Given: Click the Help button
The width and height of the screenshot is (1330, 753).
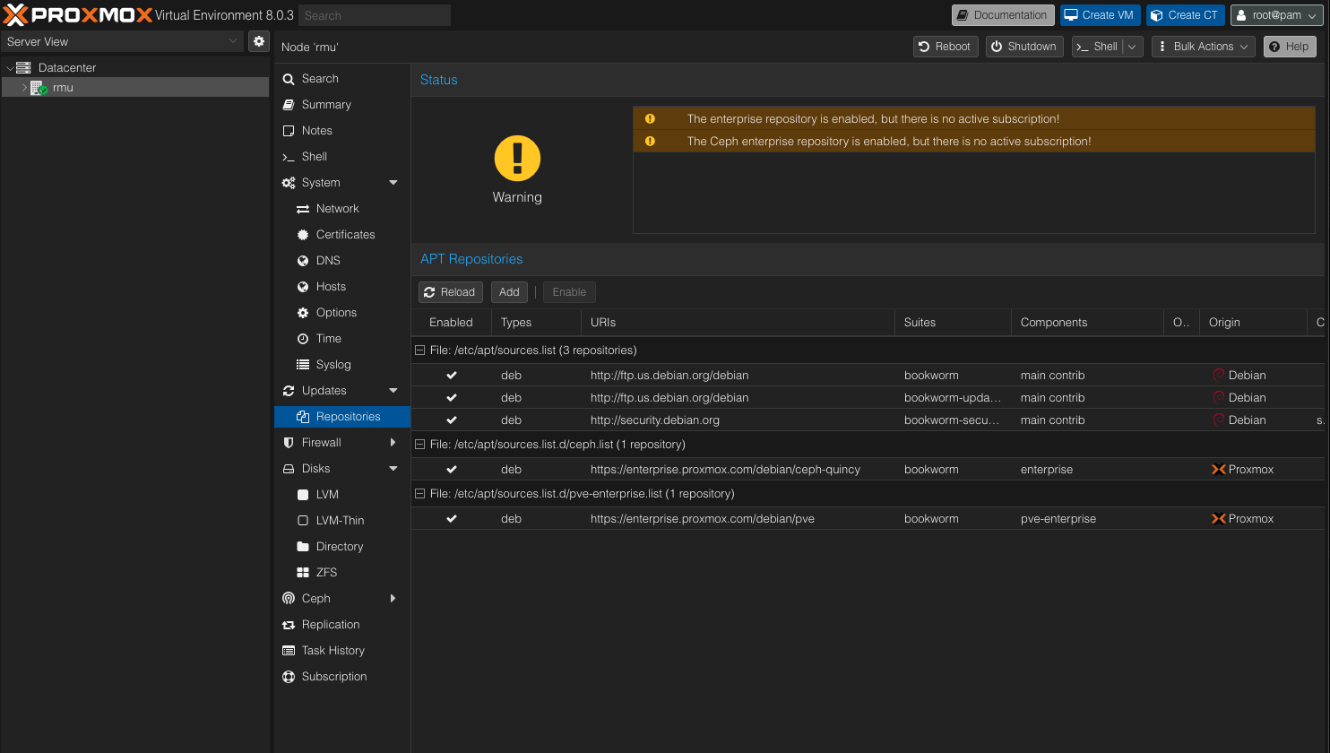Looking at the screenshot, I should [1290, 47].
